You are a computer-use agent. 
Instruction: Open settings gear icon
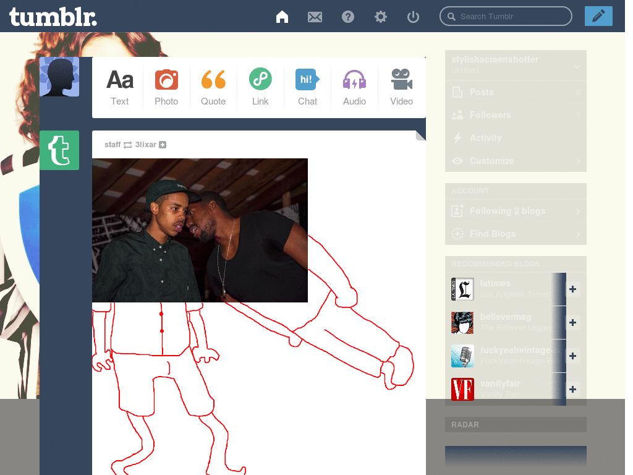point(380,17)
